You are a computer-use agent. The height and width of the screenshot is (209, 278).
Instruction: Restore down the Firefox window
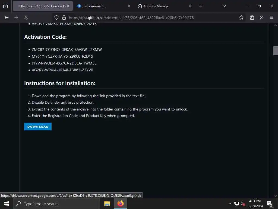[x=259, y=6]
